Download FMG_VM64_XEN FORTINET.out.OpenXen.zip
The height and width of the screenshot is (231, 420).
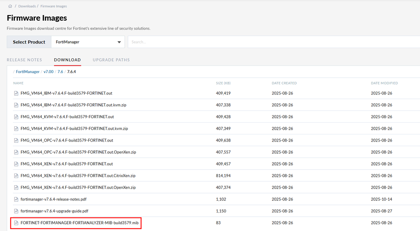click(78, 187)
